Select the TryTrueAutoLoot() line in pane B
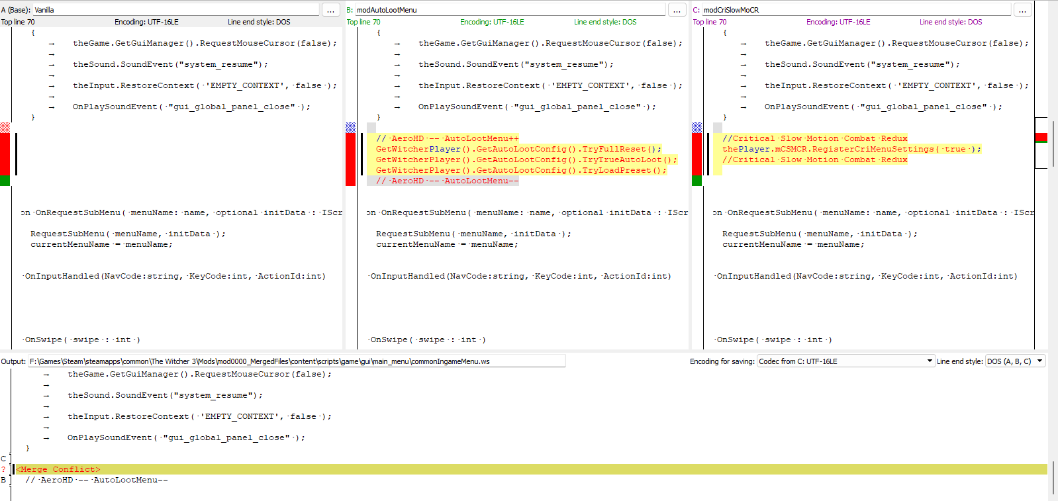 (527, 159)
